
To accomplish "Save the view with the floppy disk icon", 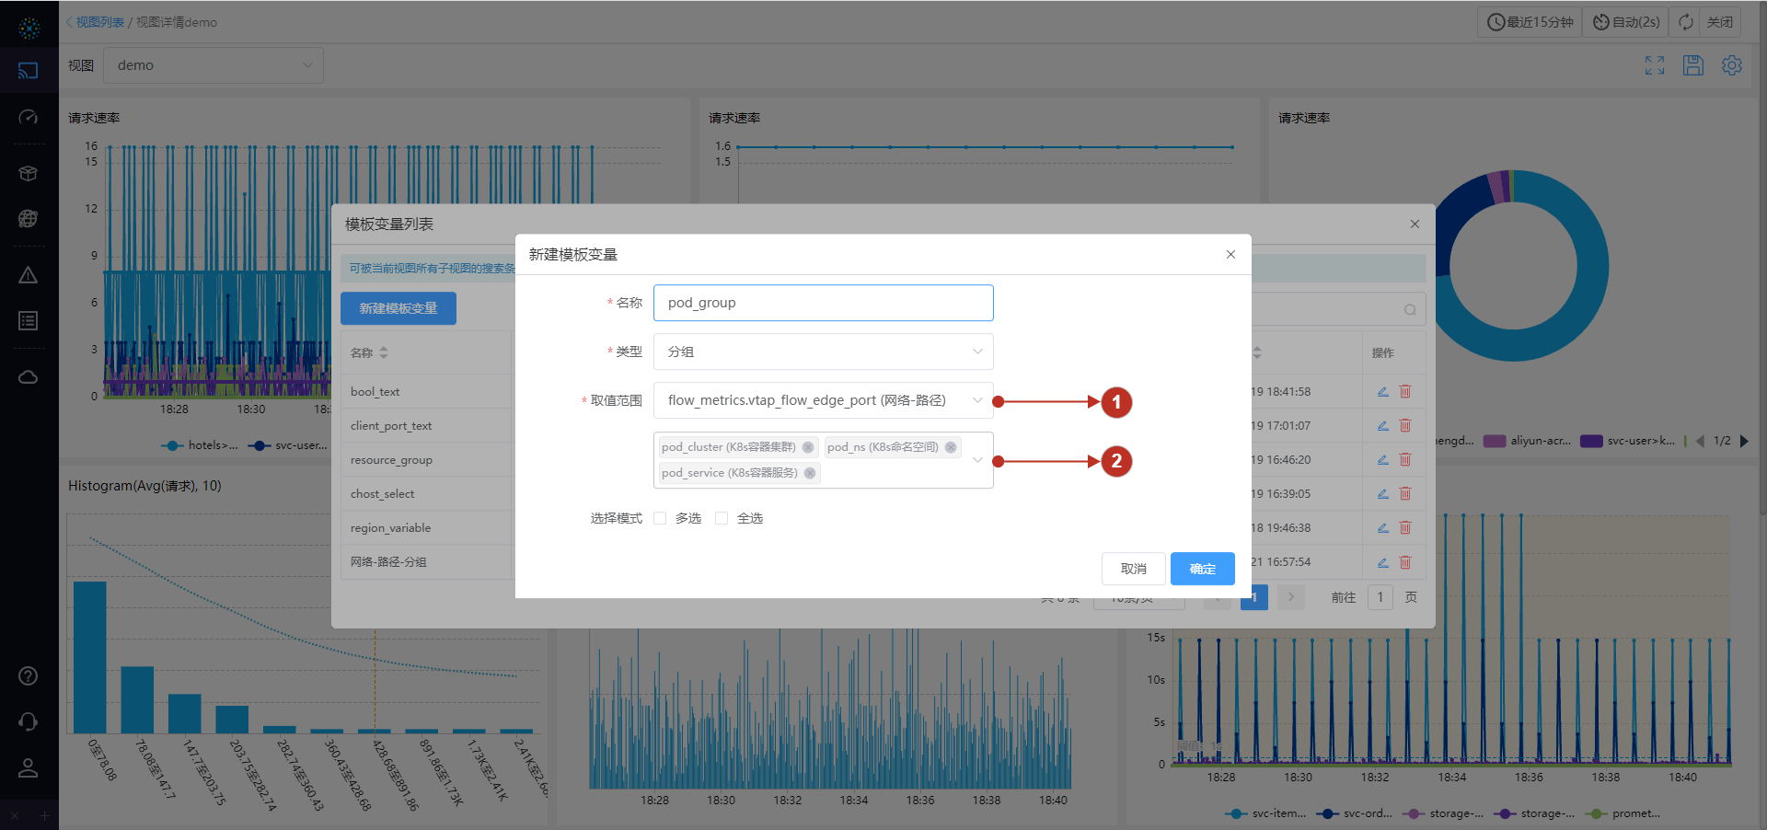I will click(x=1693, y=65).
